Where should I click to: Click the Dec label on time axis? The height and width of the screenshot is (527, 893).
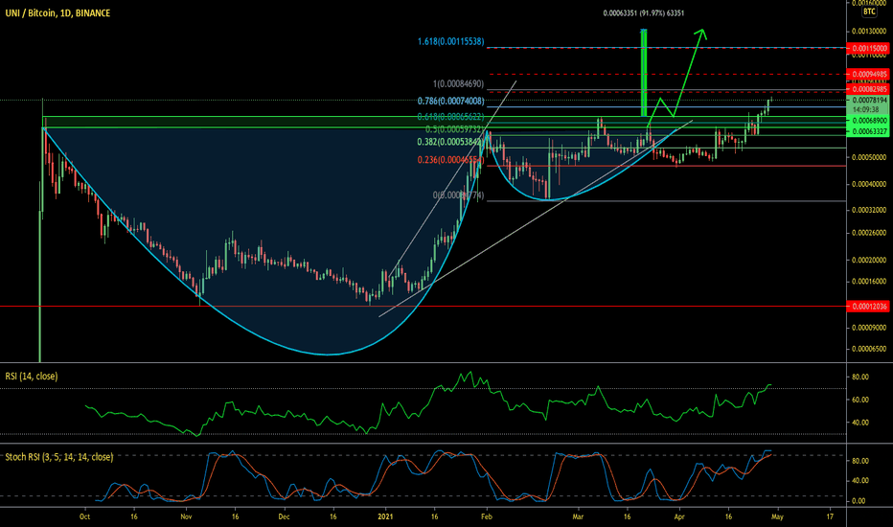coord(284,516)
